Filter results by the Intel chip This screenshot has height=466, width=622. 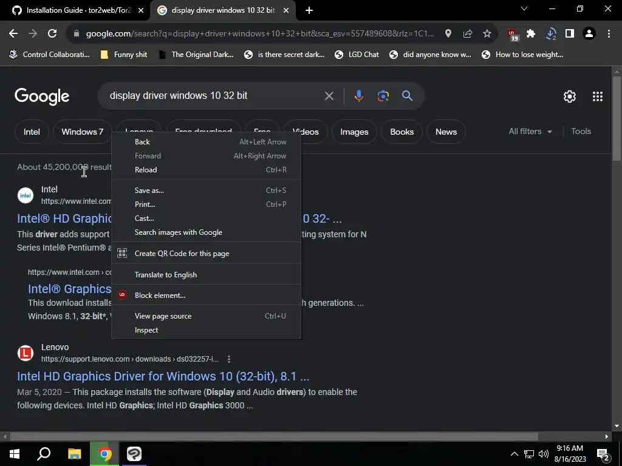pyautogui.click(x=32, y=132)
